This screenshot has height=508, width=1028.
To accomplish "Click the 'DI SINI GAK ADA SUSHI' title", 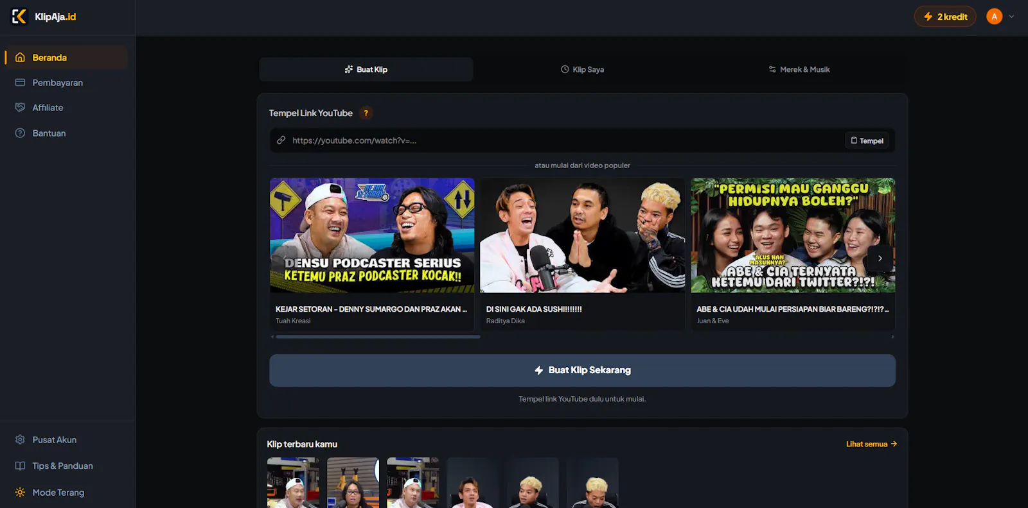I will (x=534, y=309).
